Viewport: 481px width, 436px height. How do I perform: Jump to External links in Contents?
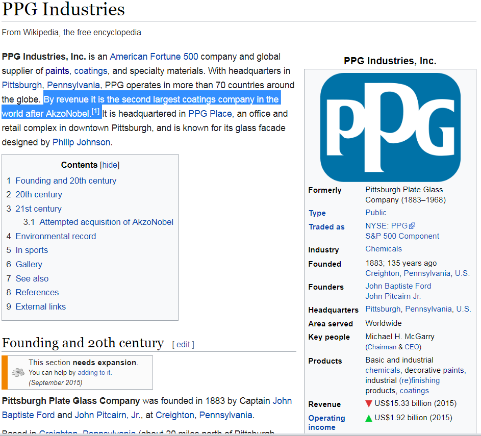[x=41, y=306]
